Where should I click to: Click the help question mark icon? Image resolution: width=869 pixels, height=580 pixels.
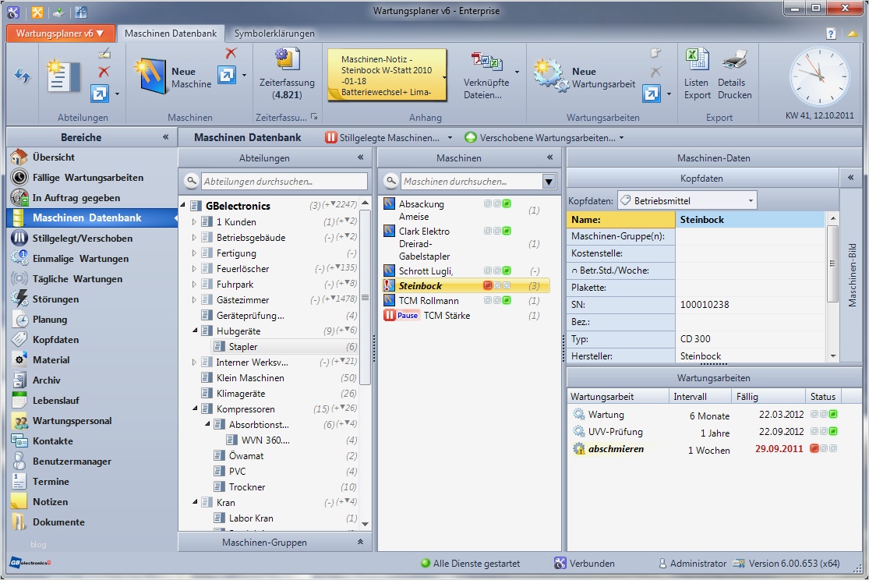click(x=831, y=34)
